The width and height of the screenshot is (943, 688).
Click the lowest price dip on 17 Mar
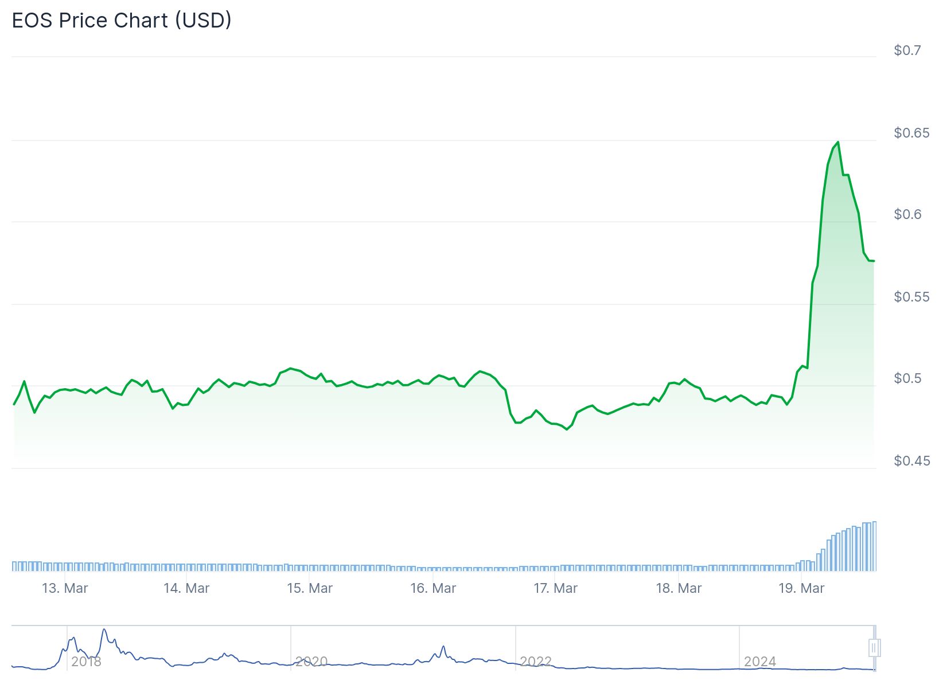pos(567,429)
